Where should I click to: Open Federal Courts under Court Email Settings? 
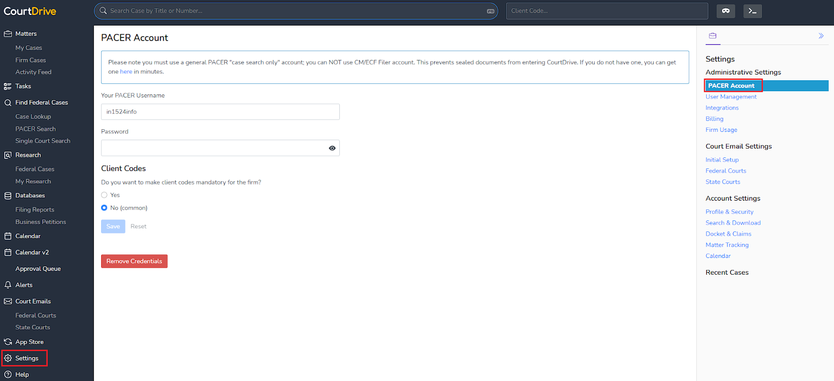726,171
